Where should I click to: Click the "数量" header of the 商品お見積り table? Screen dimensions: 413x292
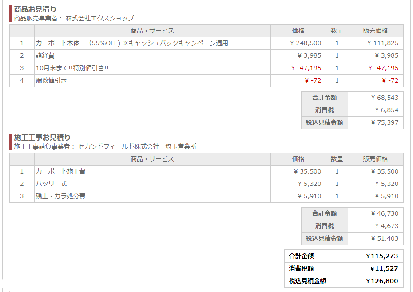point(337,31)
